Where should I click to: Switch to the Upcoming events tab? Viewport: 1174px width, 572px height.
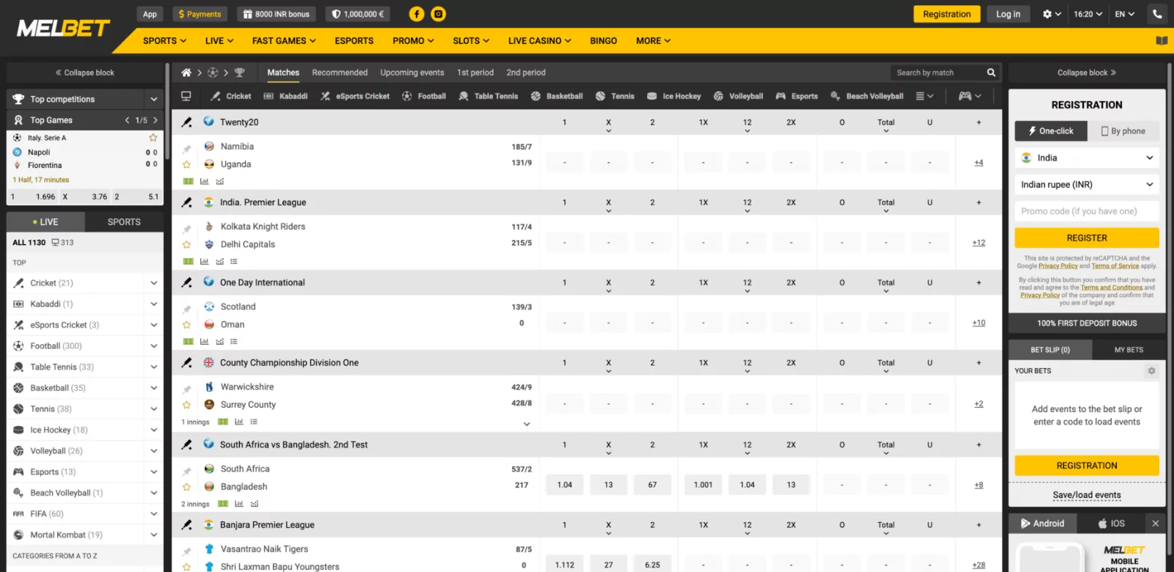click(412, 73)
